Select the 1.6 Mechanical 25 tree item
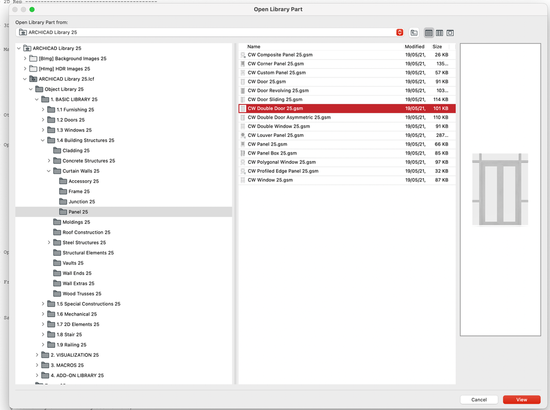This screenshot has height=410, width=550. [x=77, y=314]
